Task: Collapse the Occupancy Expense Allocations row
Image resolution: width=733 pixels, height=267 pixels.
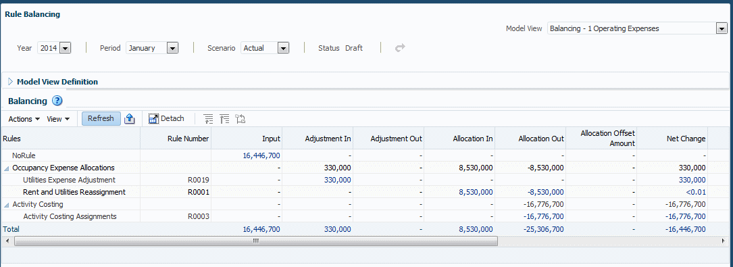Action: (x=6, y=168)
